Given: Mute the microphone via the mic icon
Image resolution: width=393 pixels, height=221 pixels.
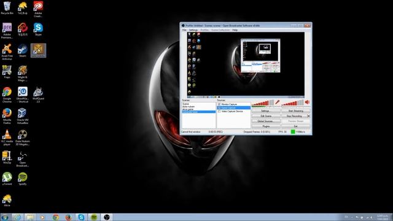Looking at the screenshot, I should click(277, 103).
